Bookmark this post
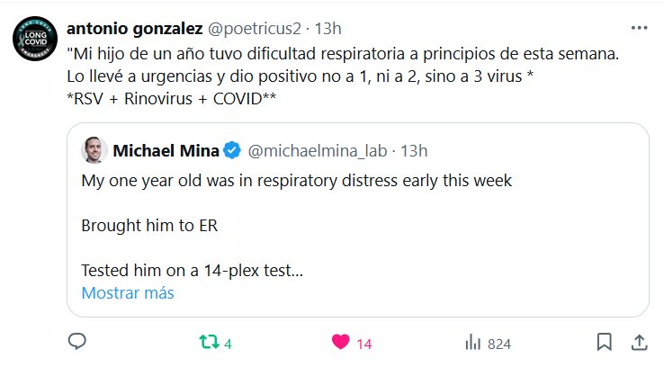 605,343
